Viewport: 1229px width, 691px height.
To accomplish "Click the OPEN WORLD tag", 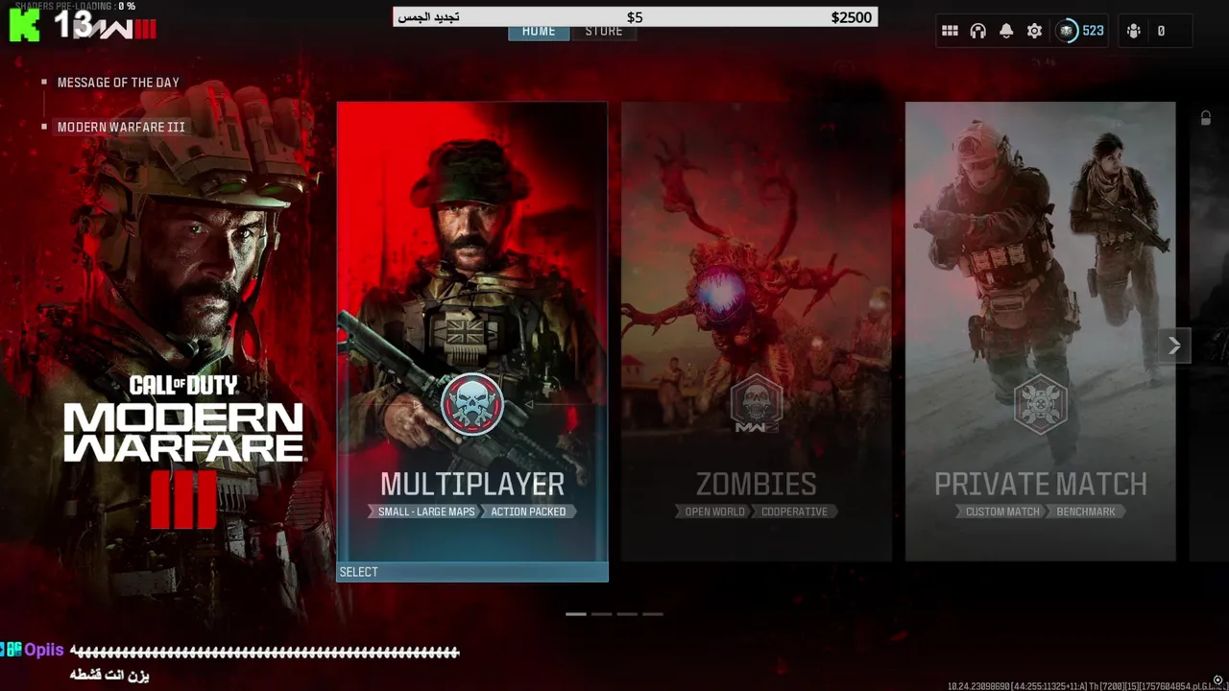I will (x=714, y=512).
